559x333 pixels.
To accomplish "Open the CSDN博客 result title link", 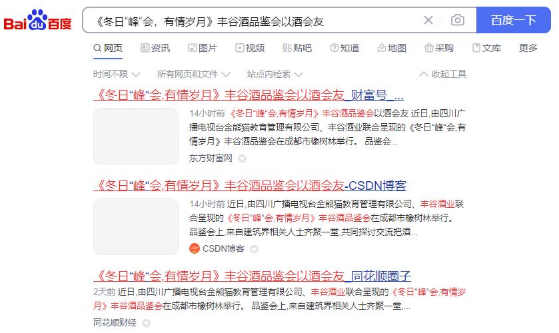I will coord(250,186).
